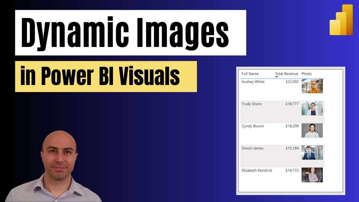The image size is (359, 202).
Task: Select the £15,184 revenue value
Action: [x=292, y=148]
